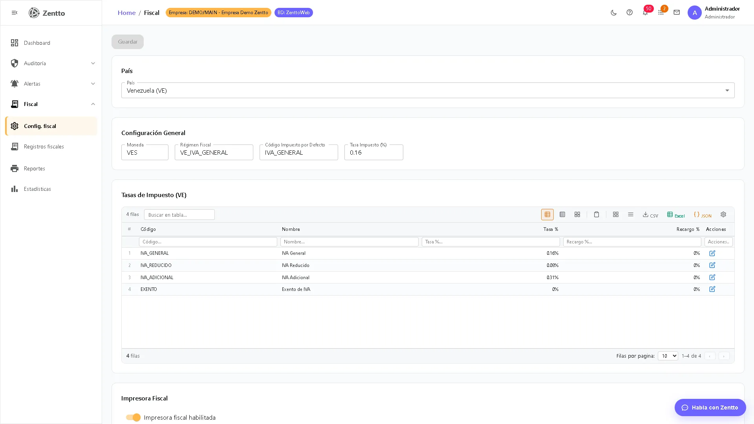Viewport: 754px width, 424px height.
Task: Click the row density lines icon
Action: [x=631, y=214]
